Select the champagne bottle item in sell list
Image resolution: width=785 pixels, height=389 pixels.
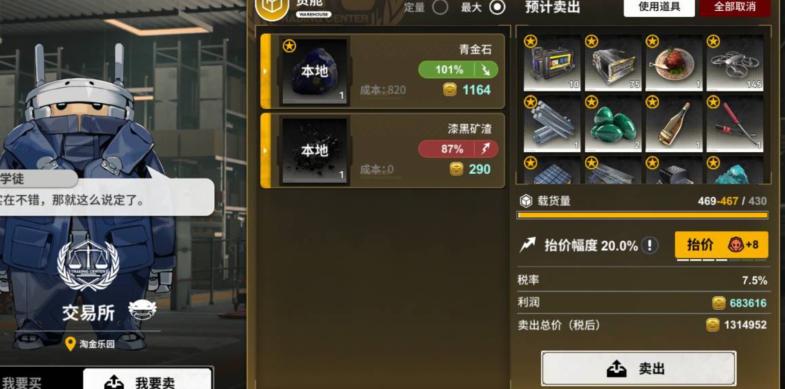(x=674, y=124)
